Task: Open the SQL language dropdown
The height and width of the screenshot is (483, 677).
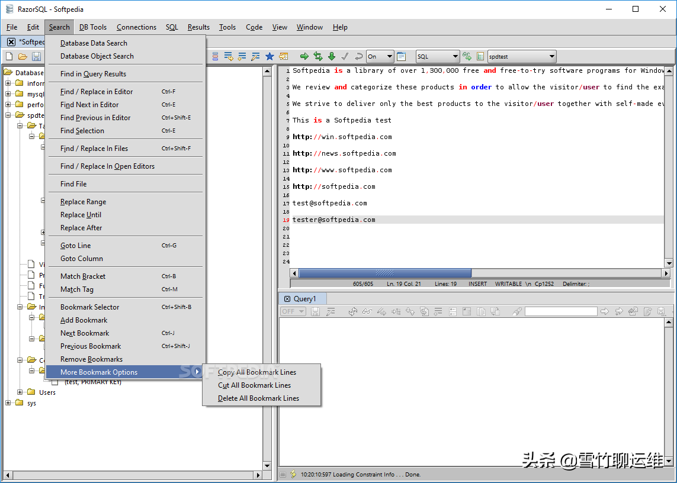Action: [x=438, y=56]
